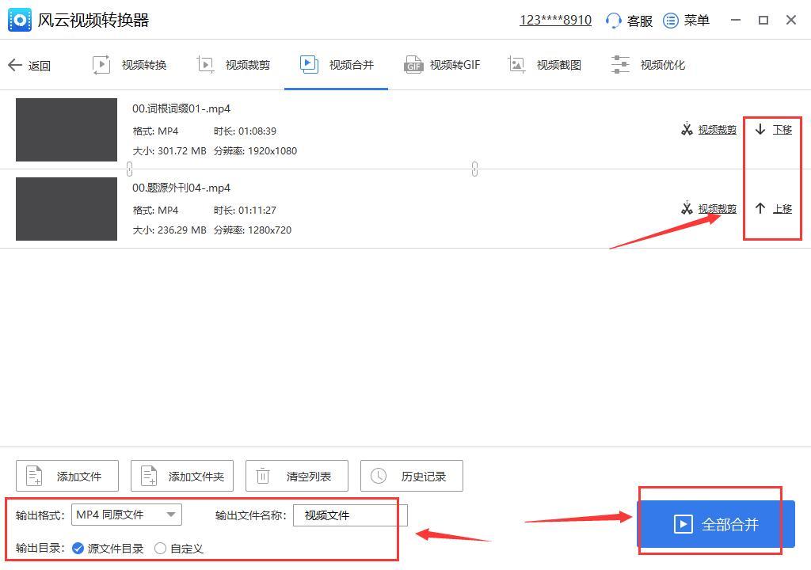Viewport: 811px width, 570px height.
Task: Select 源文件目录 output directory option
Action: click(108, 549)
